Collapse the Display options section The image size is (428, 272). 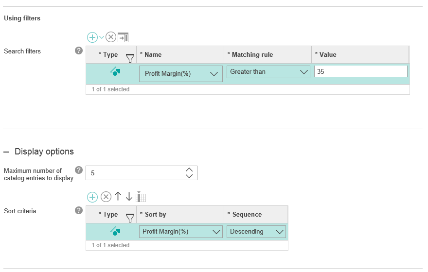6,152
